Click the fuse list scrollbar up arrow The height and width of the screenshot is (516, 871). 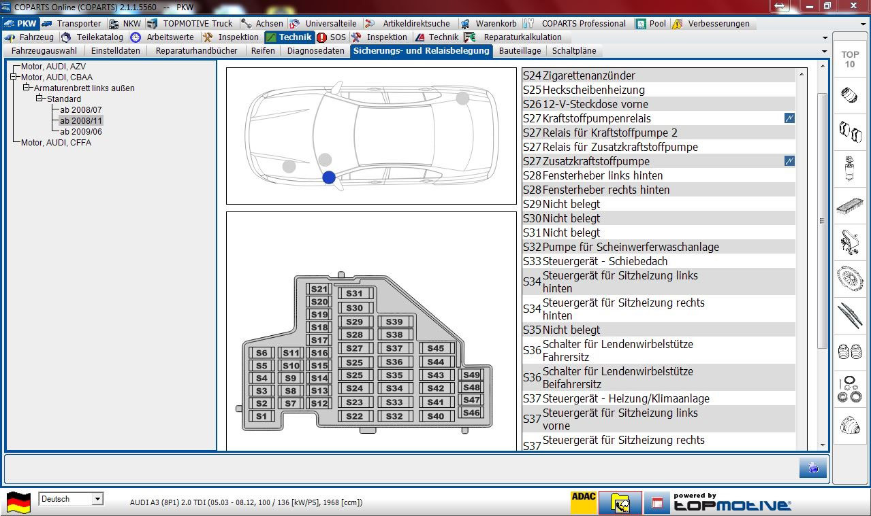coord(802,73)
